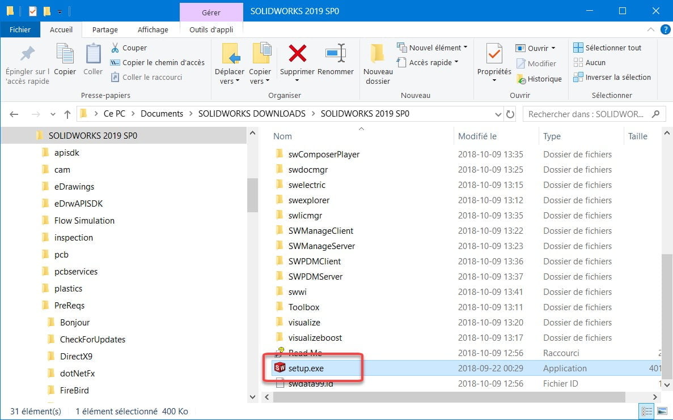Switch to the Affichage tab

(x=153, y=29)
